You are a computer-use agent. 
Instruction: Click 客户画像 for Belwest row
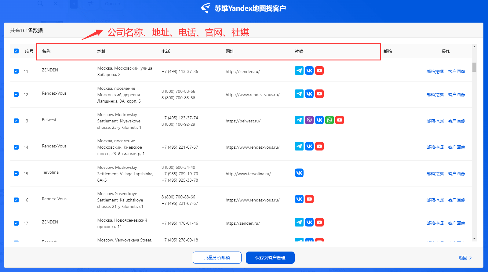point(457,121)
